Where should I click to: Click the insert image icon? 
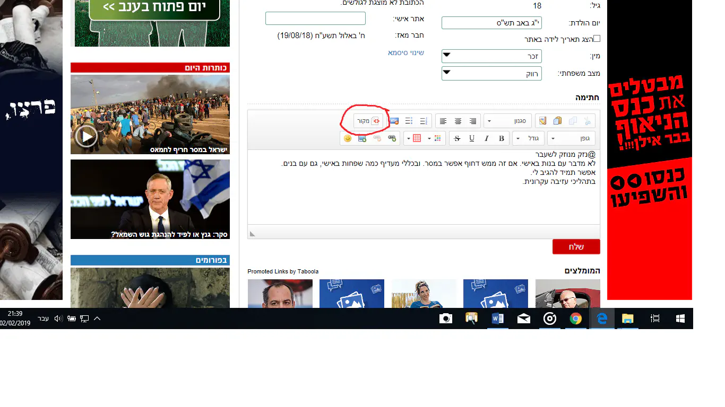click(362, 138)
